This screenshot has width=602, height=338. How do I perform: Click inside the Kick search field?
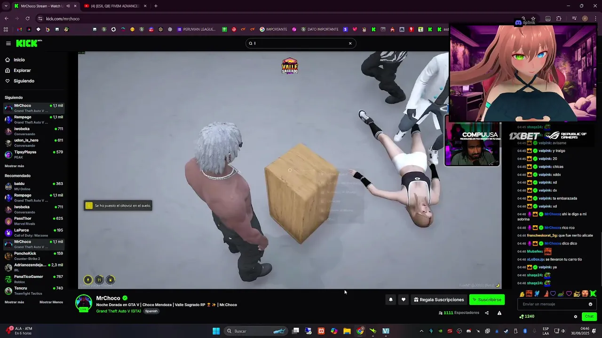click(x=300, y=43)
